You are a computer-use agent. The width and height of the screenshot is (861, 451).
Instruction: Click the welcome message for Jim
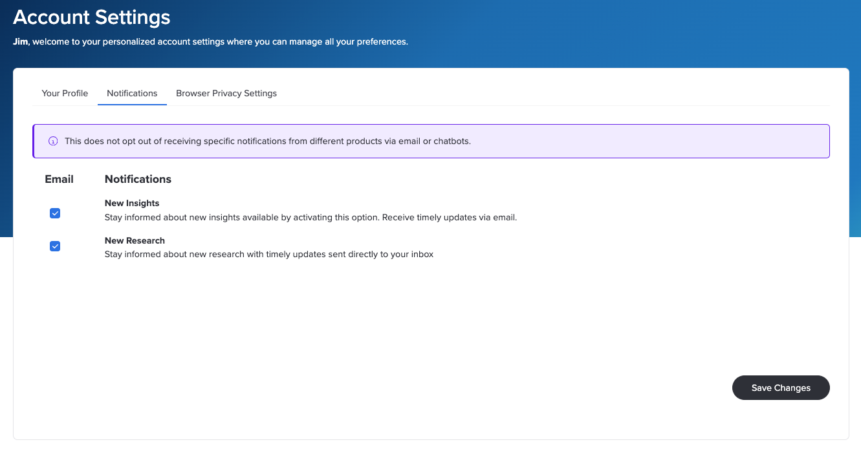coord(210,41)
